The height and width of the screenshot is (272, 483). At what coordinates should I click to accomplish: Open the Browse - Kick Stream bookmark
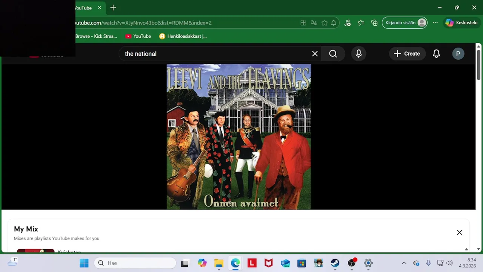point(96,36)
